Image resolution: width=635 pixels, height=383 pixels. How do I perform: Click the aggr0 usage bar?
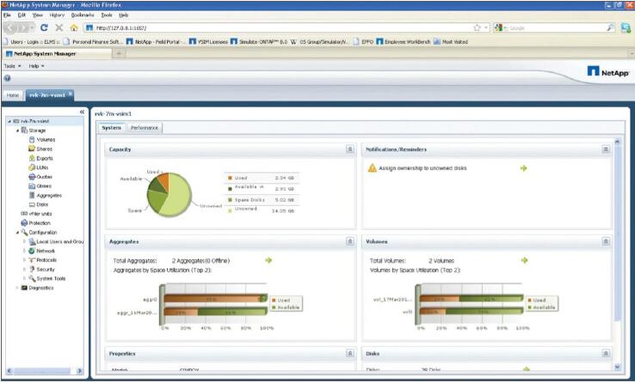[x=215, y=299]
